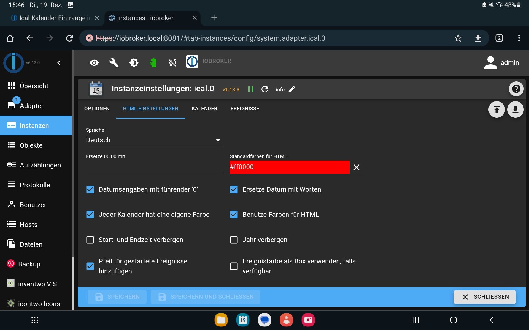Click the upload configuration arrow button
The height and width of the screenshot is (330, 529).
[x=496, y=109]
